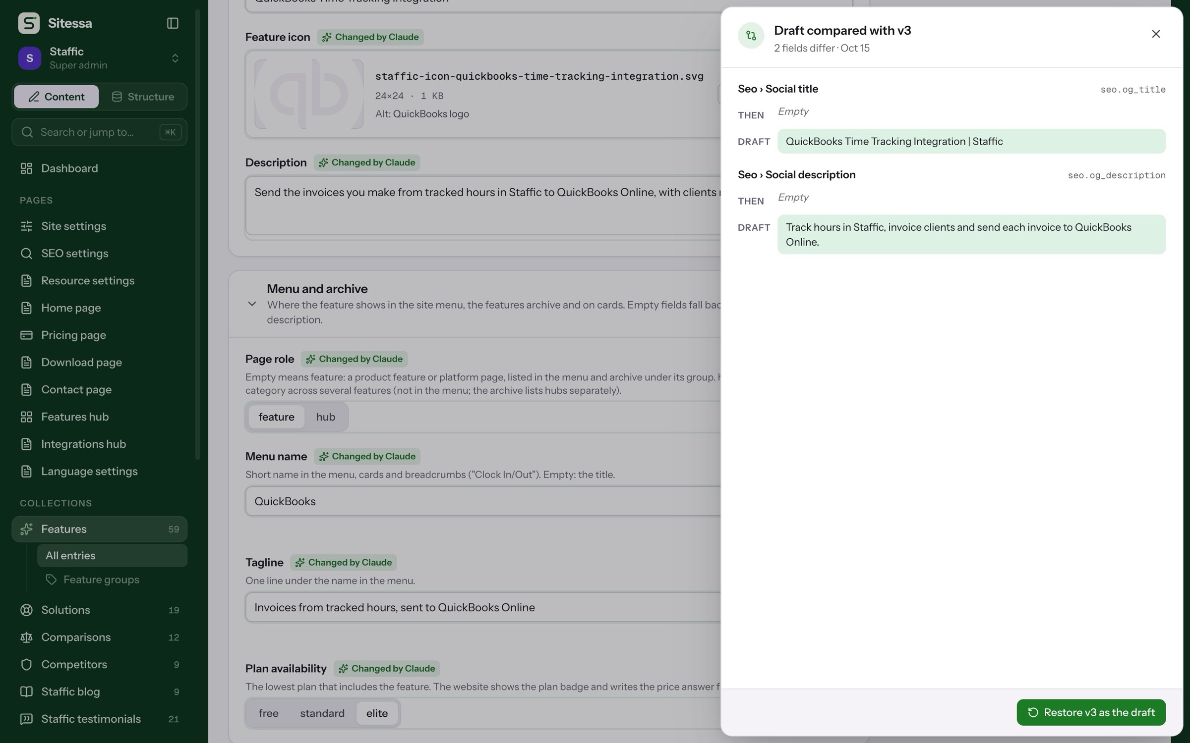The height and width of the screenshot is (743, 1190).
Task: Click the Solutions lifebuoy icon
Action: (26, 610)
